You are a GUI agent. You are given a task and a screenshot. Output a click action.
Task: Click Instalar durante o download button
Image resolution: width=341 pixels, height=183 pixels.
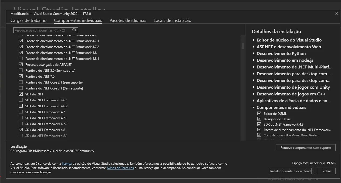[x=290, y=171]
